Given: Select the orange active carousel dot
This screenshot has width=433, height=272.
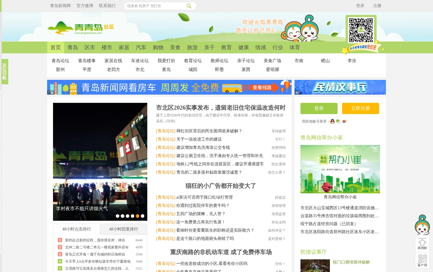Looking at the screenshot, I should 138,216.
